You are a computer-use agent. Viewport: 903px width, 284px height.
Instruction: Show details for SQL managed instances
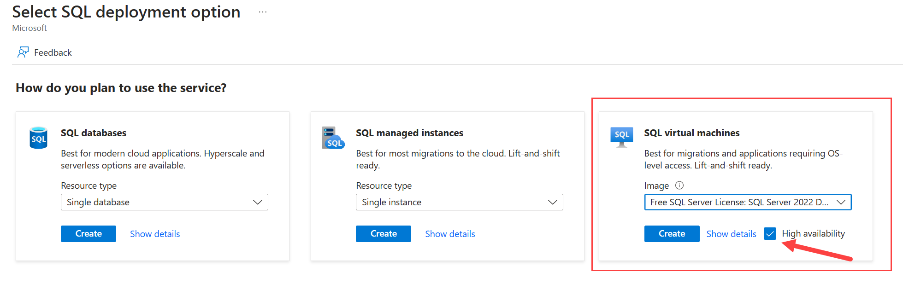(450, 234)
